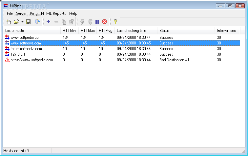This screenshot has height=156, width=248.
Task: Click the warning triangle beside https://www.softpedia.com
Action: click(x=7, y=60)
